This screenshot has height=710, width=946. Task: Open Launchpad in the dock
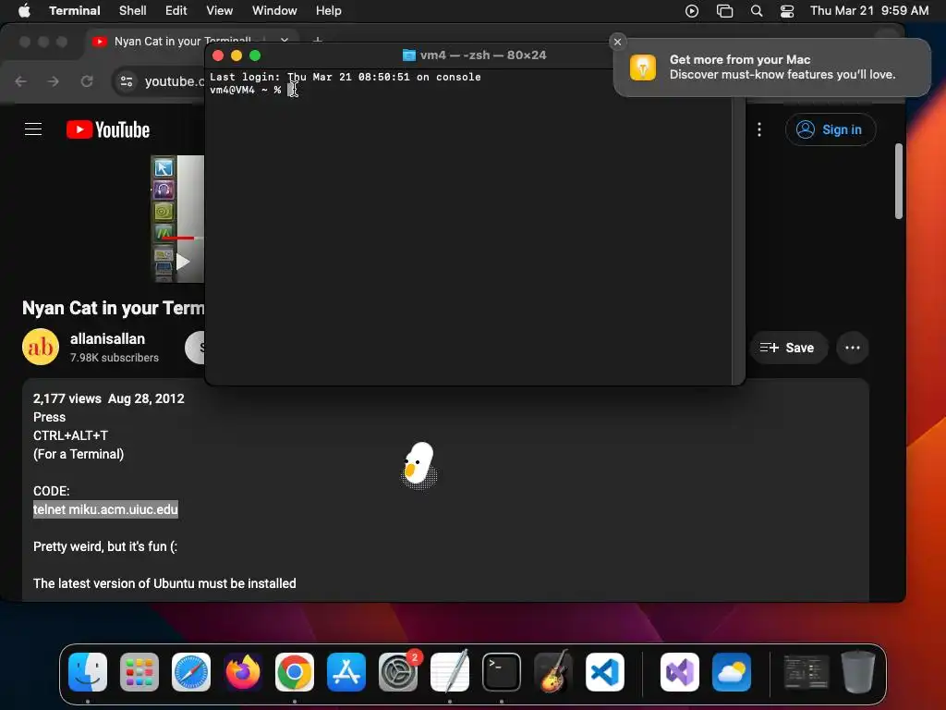(139, 672)
